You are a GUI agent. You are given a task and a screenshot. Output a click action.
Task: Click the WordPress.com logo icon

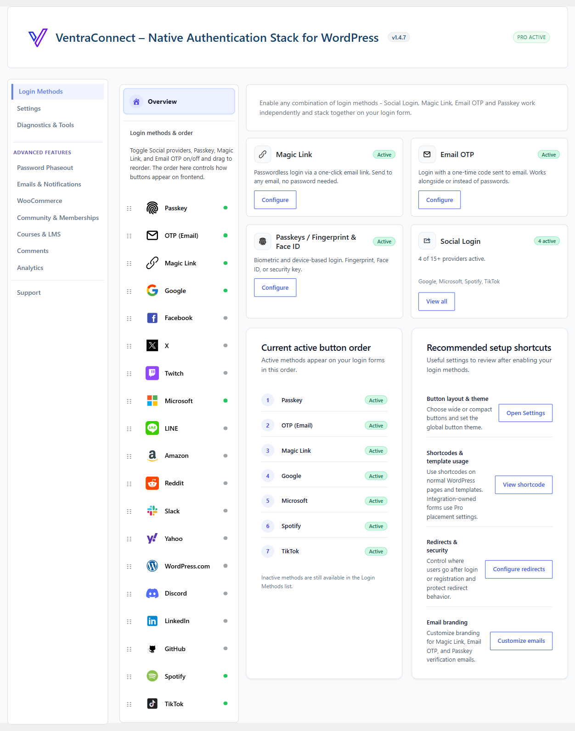coord(152,566)
